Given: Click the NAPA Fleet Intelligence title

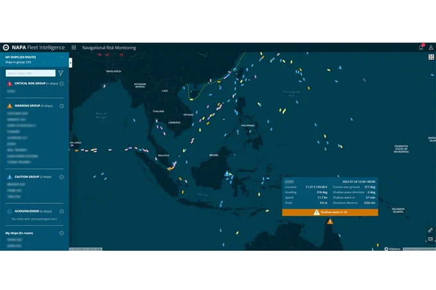Looking at the screenshot, I should point(38,47).
